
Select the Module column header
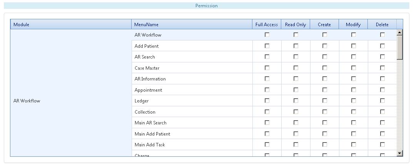tap(71, 24)
